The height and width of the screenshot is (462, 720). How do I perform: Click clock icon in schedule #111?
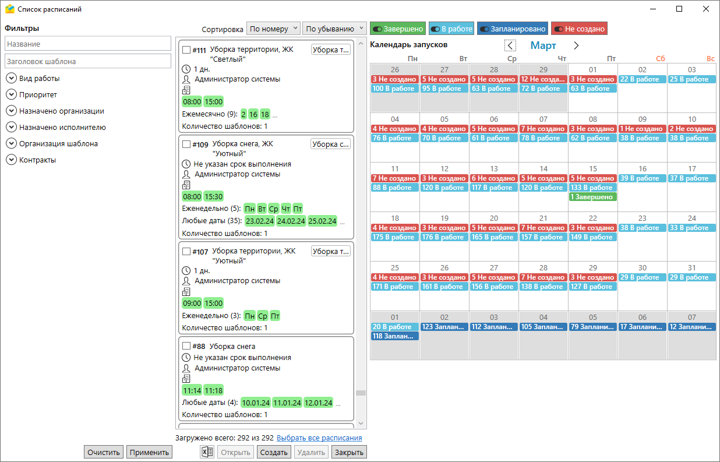[186, 69]
